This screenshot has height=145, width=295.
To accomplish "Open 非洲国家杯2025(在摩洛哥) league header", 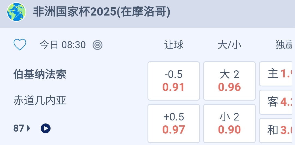I will tap(102, 12).
